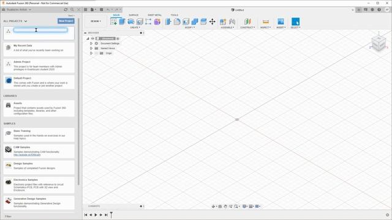Select the Offset Plane construct tool
Screen dimensions: 392x220
click(x=247, y=22)
